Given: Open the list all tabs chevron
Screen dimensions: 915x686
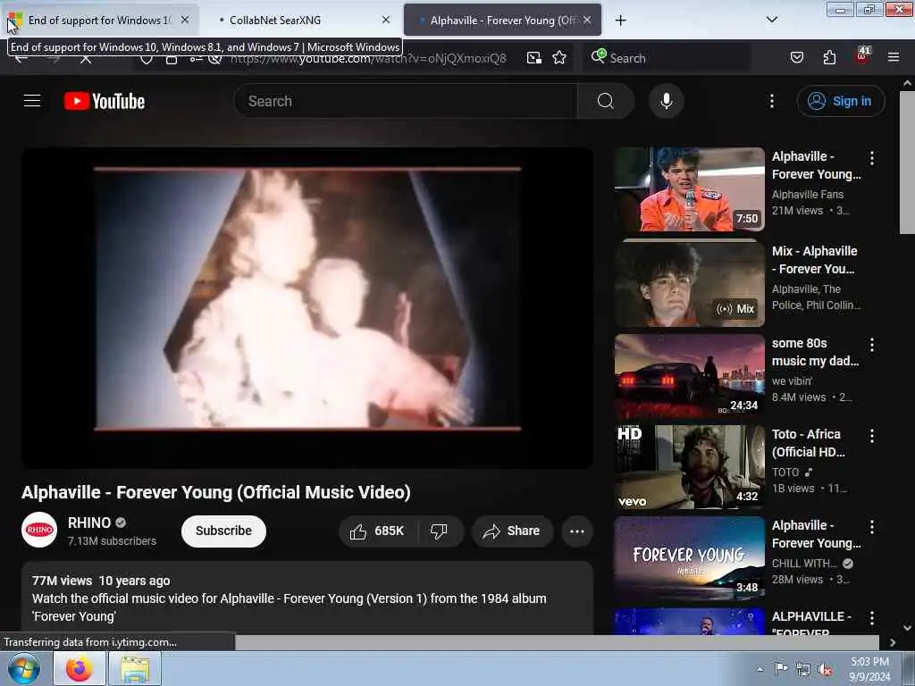Looking at the screenshot, I should tap(771, 20).
